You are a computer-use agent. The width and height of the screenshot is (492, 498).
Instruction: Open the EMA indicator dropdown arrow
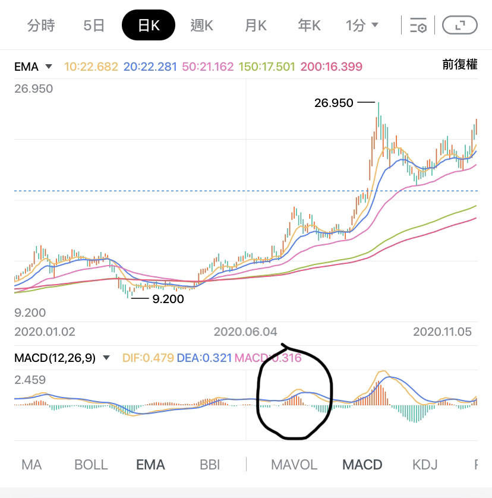49,67
